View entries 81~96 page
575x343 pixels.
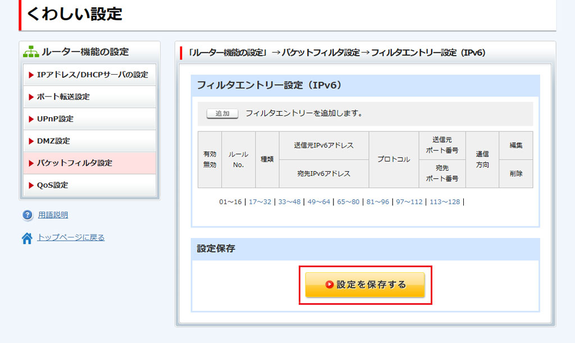tap(378, 202)
